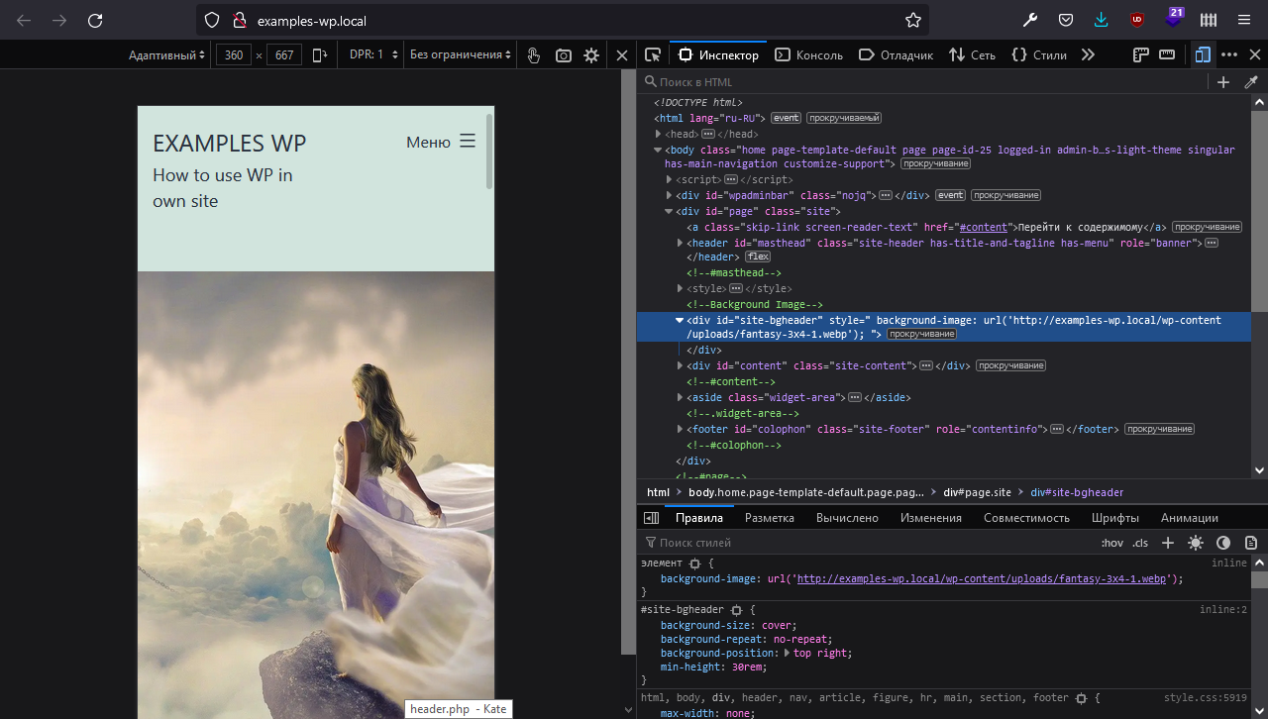Reload the page with the browser refresh icon

point(95,20)
